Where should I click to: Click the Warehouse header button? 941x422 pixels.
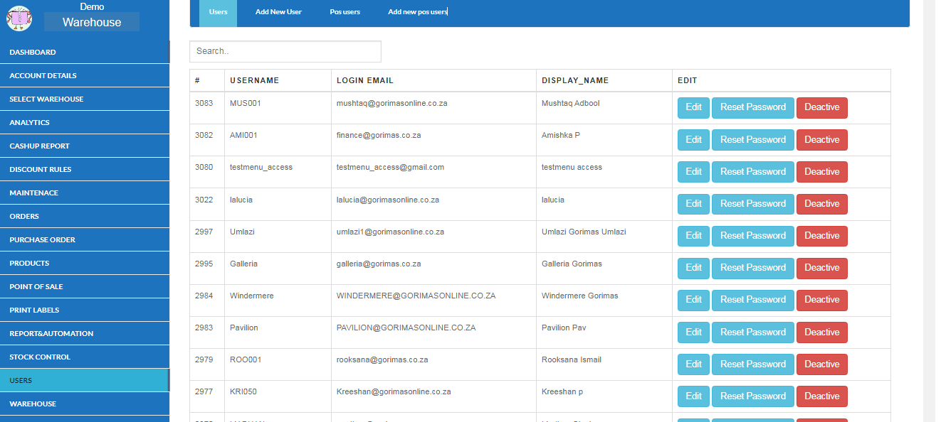click(92, 22)
